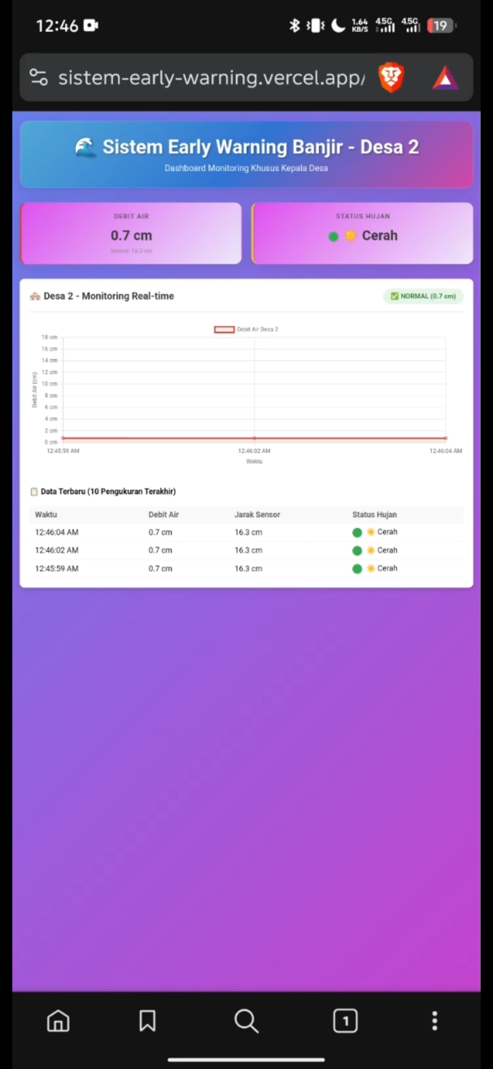This screenshot has height=1069, width=493.
Task: Open the three-dot browser menu
Action: (435, 1021)
